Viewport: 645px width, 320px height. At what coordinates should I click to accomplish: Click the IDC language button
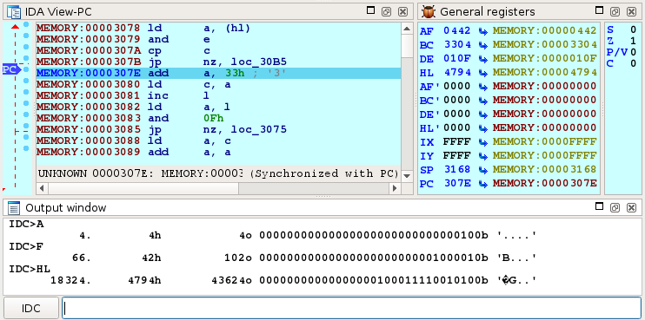(31, 308)
